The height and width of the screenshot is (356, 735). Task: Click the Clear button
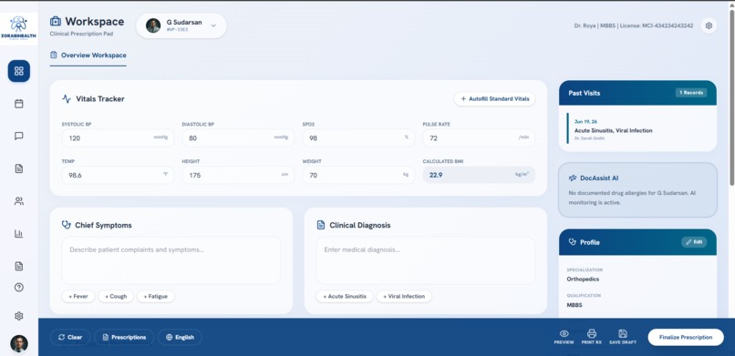70,337
